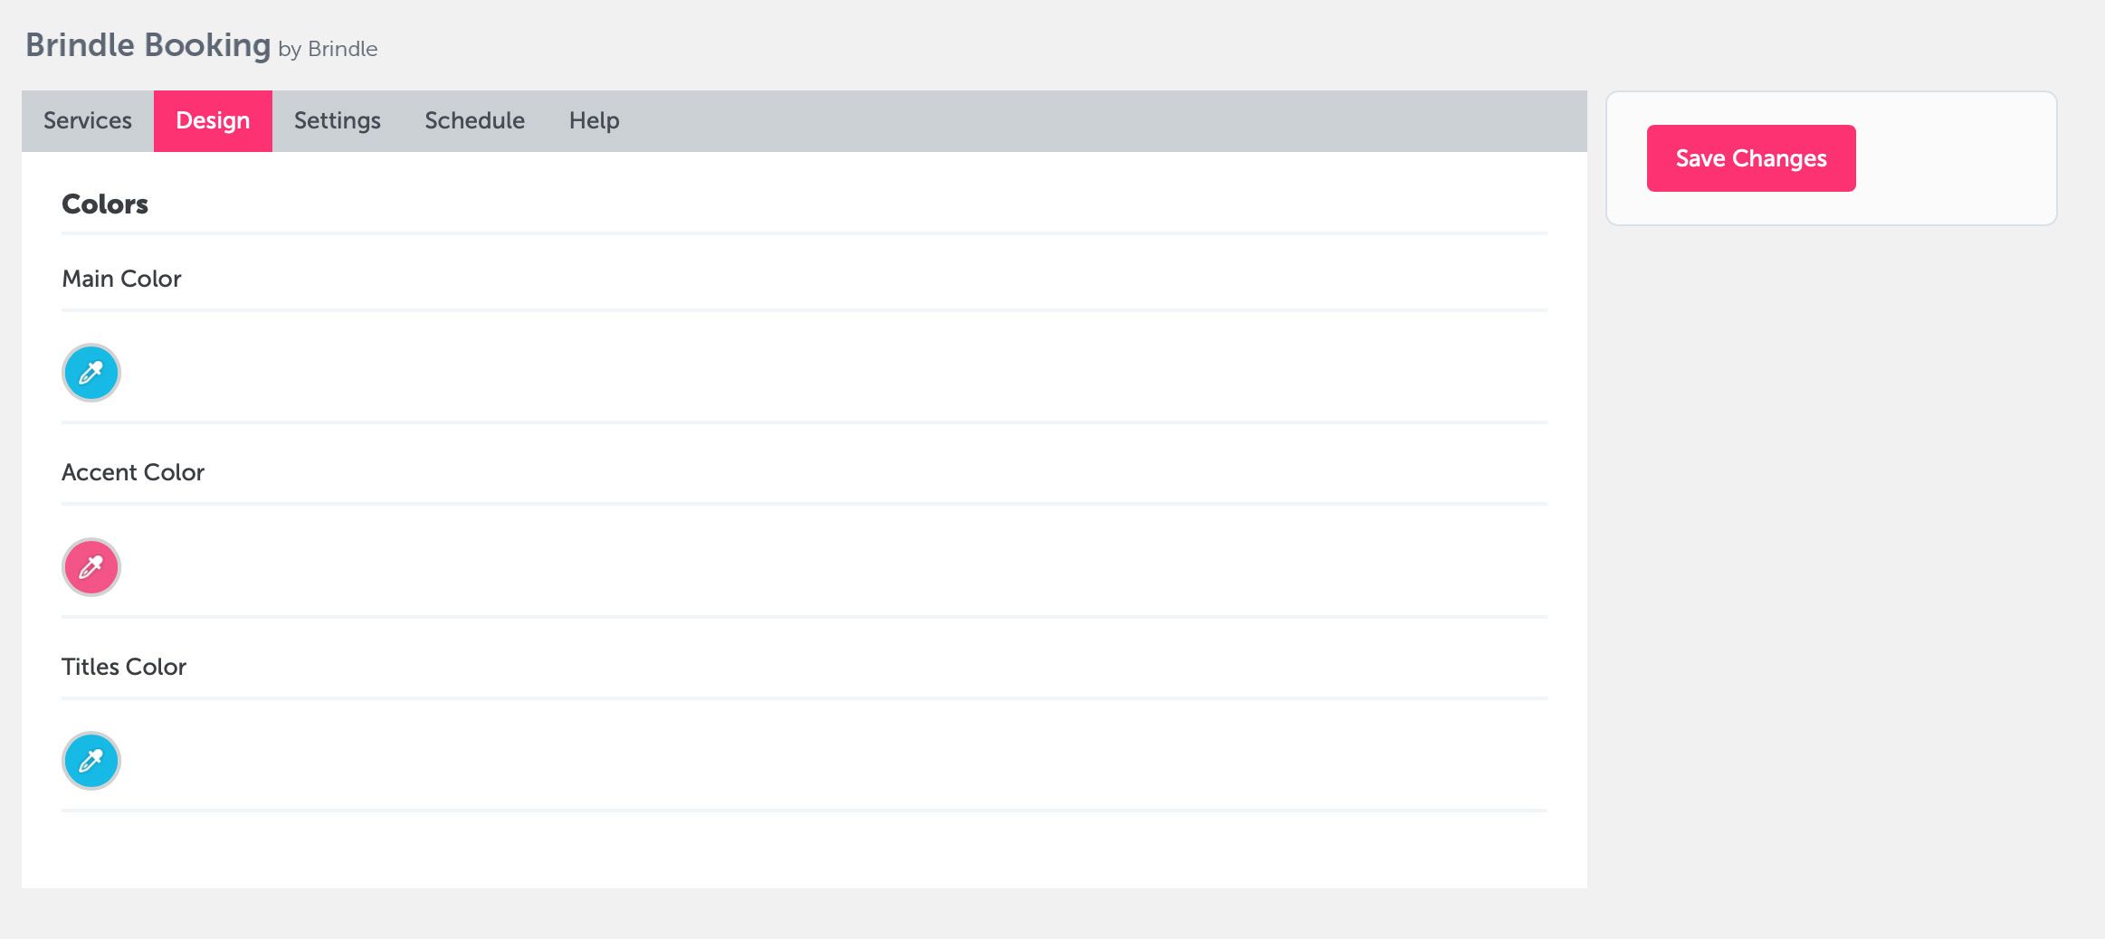The image size is (2105, 939).
Task: Click blank space right of Save Changes button
Action: click(x=1955, y=158)
